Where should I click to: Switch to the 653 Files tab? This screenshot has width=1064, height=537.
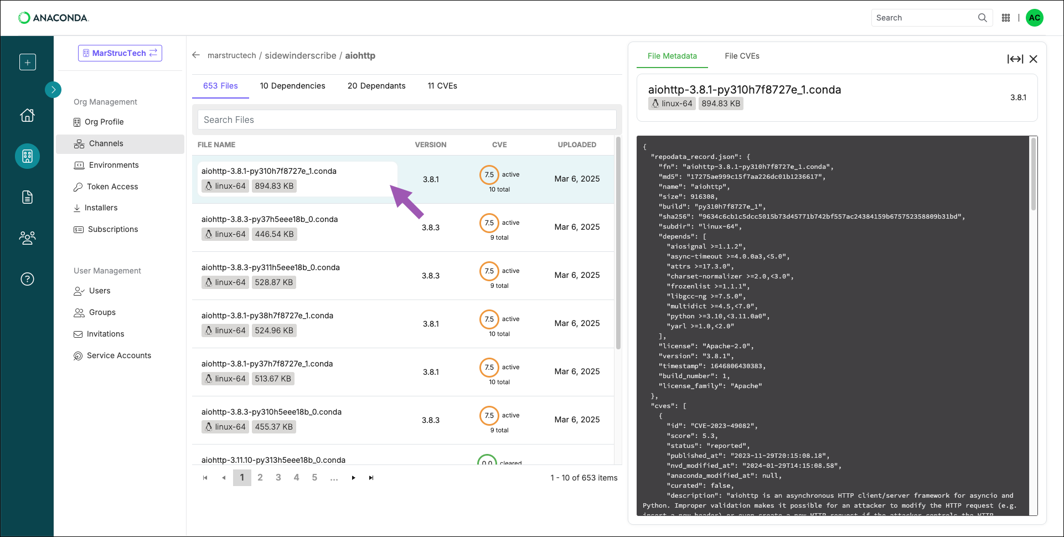coord(220,86)
